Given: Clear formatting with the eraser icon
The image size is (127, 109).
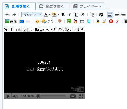Looking at the screenshot, I should click(x=92, y=15).
